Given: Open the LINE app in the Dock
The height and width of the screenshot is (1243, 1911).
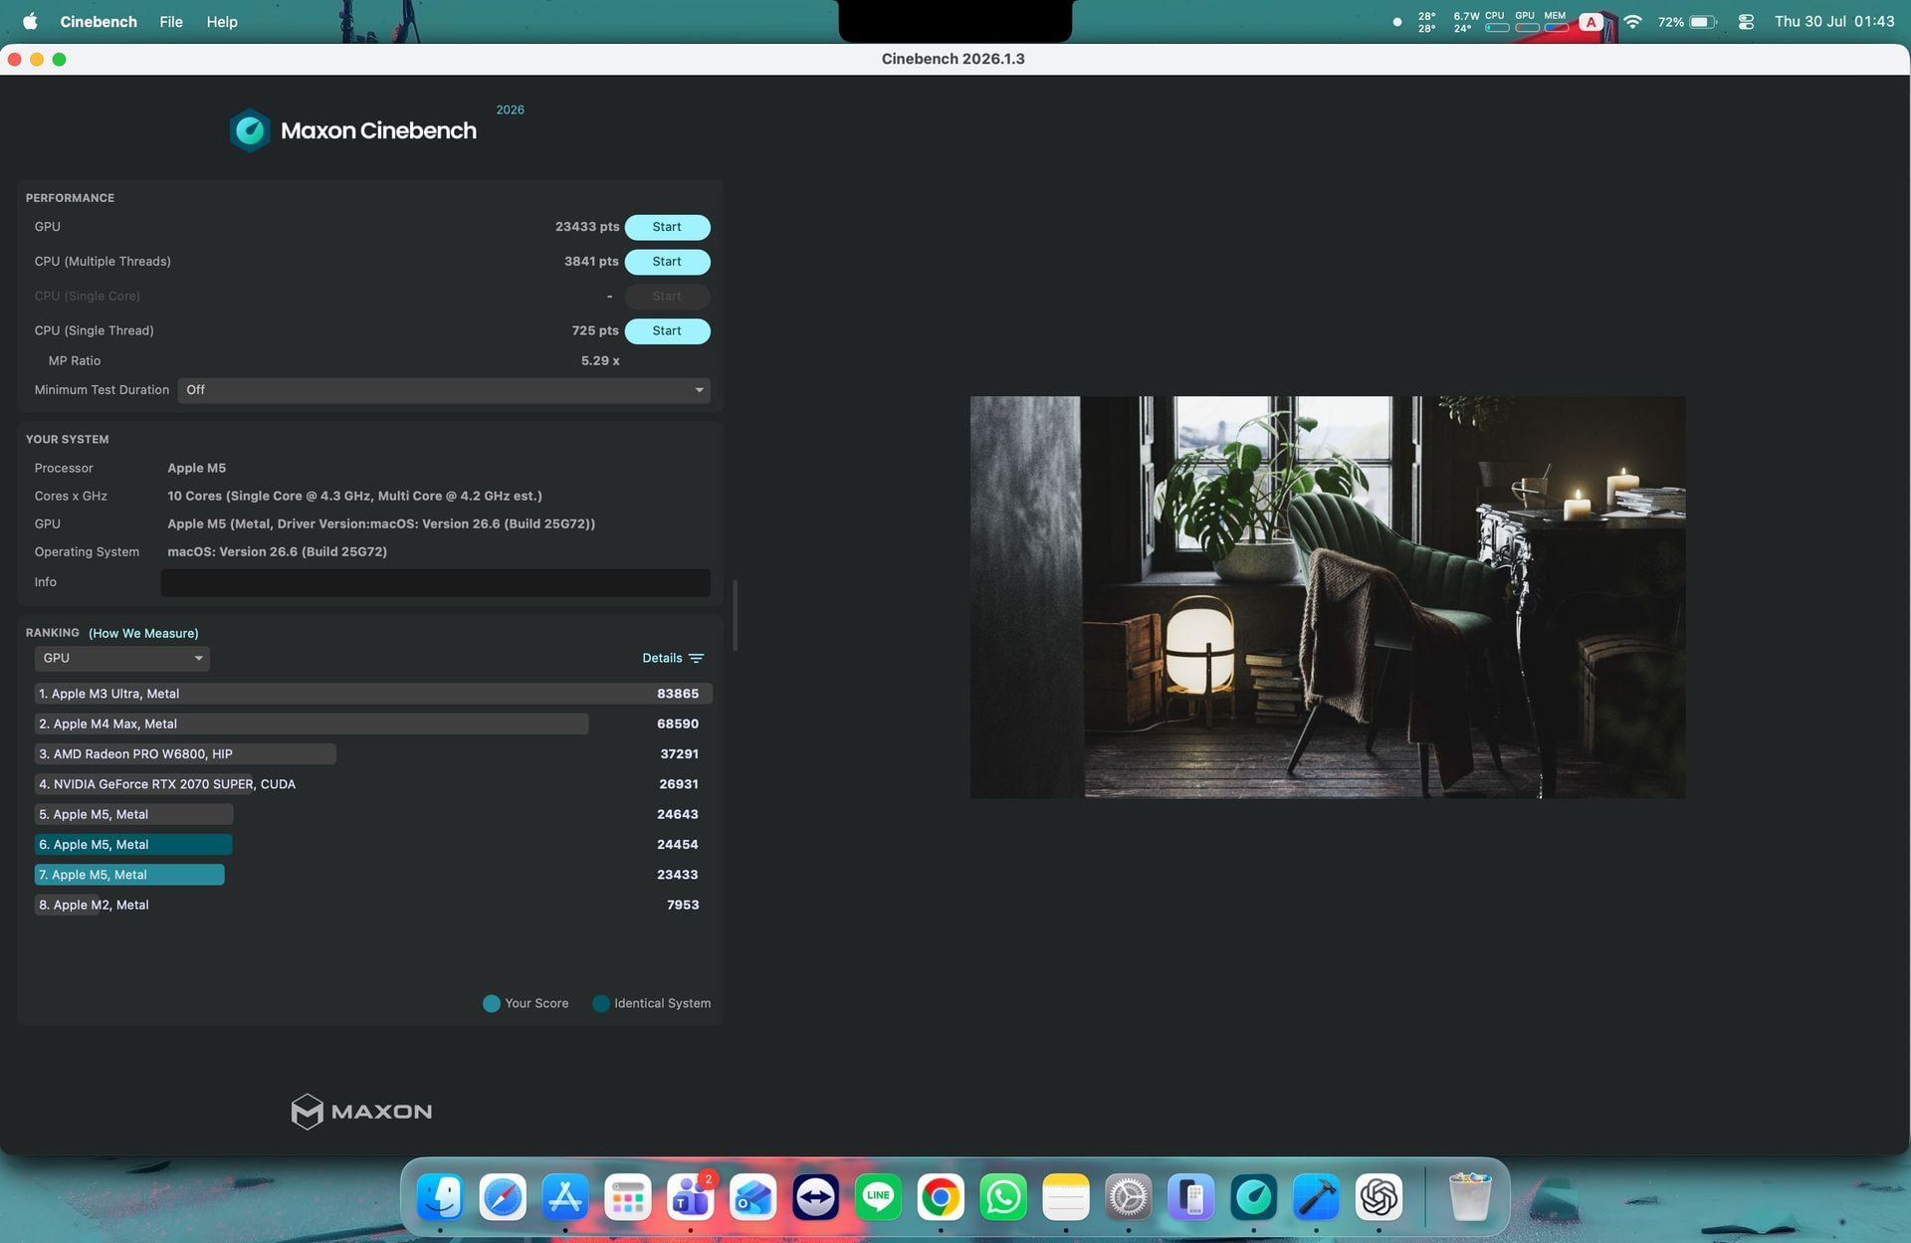Looking at the screenshot, I should pos(879,1197).
